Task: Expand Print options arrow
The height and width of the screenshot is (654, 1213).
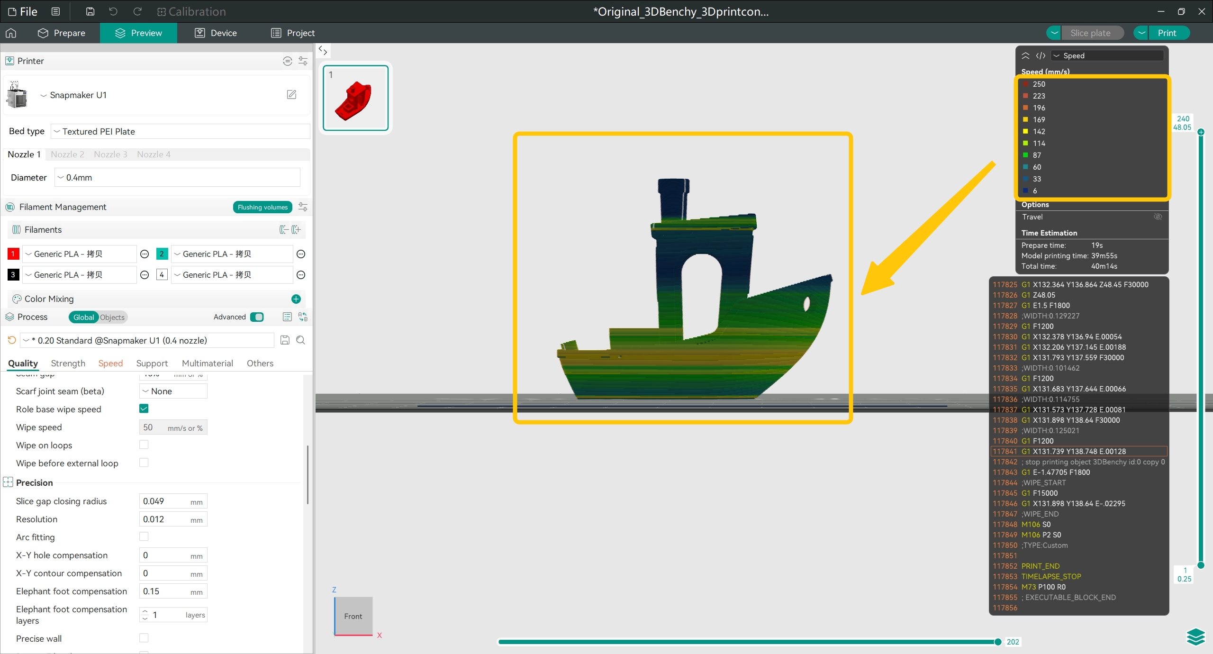Action: click(1141, 33)
